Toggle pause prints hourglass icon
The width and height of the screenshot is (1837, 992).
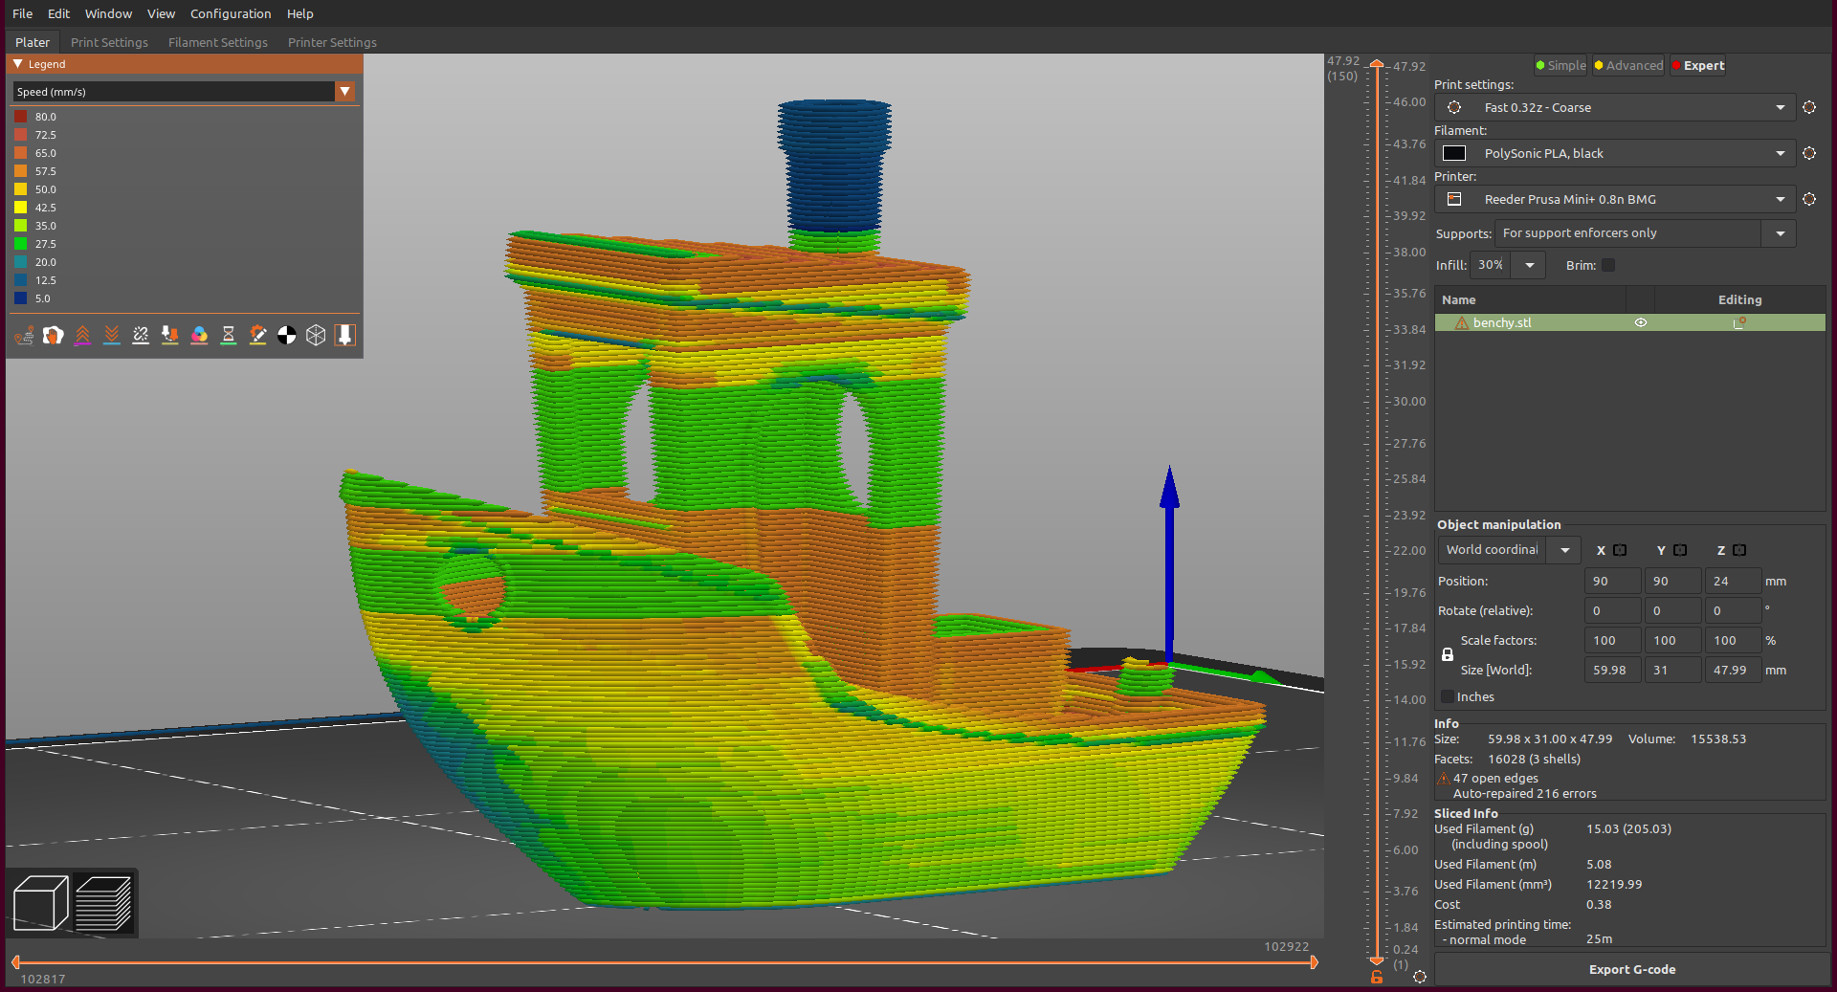[x=229, y=335]
